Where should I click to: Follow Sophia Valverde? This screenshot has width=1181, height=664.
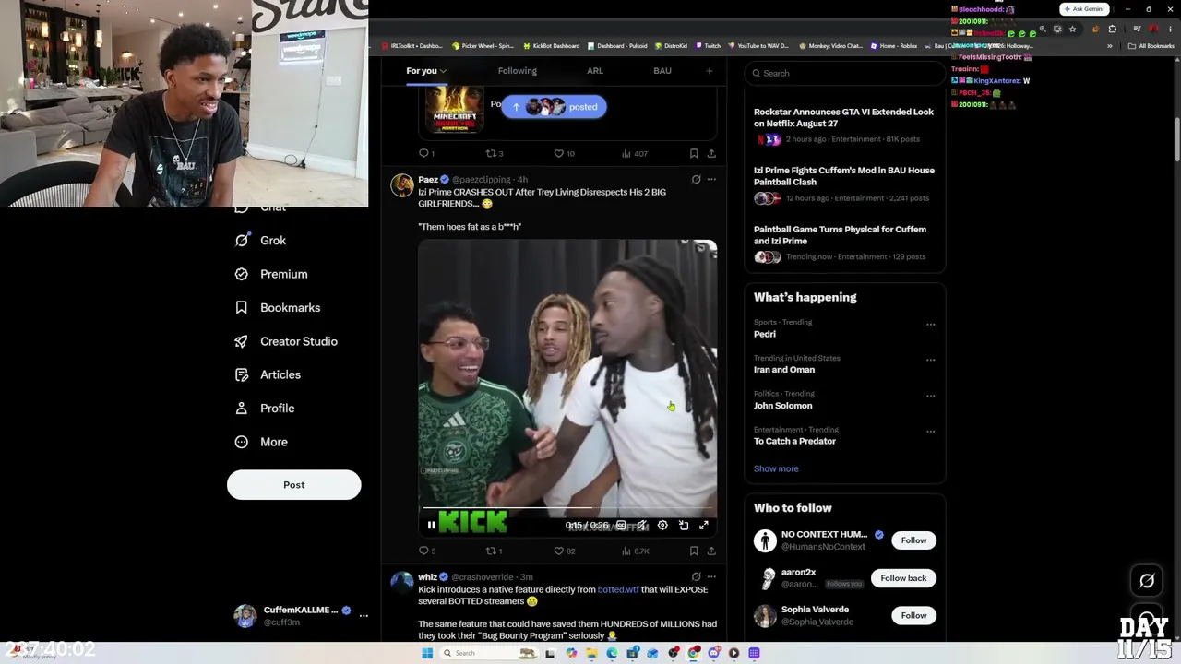pos(913,615)
